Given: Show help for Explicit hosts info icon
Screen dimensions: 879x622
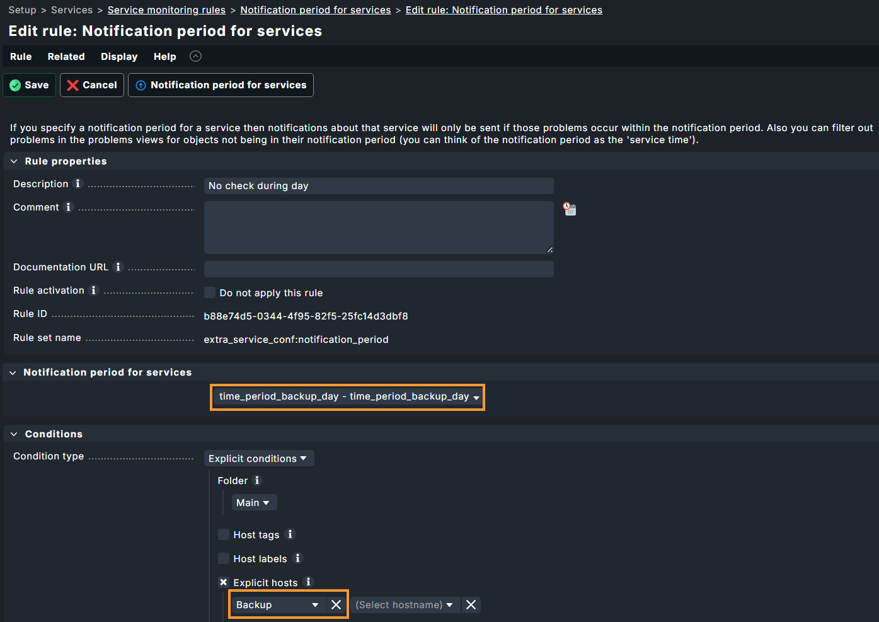Looking at the screenshot, I should click(x=309, y=582).
